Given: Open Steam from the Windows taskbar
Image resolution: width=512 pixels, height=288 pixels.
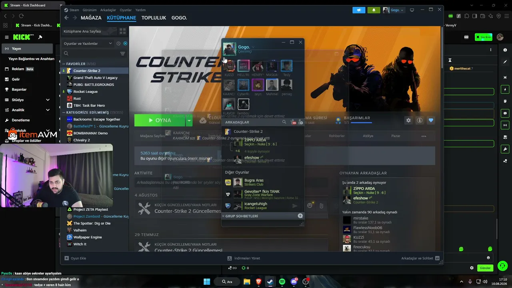Looking at the screenshot, I should 270,282.
